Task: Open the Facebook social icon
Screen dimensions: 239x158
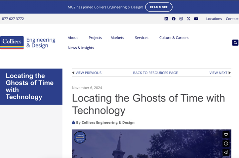Action: click(x=174, y=19)
